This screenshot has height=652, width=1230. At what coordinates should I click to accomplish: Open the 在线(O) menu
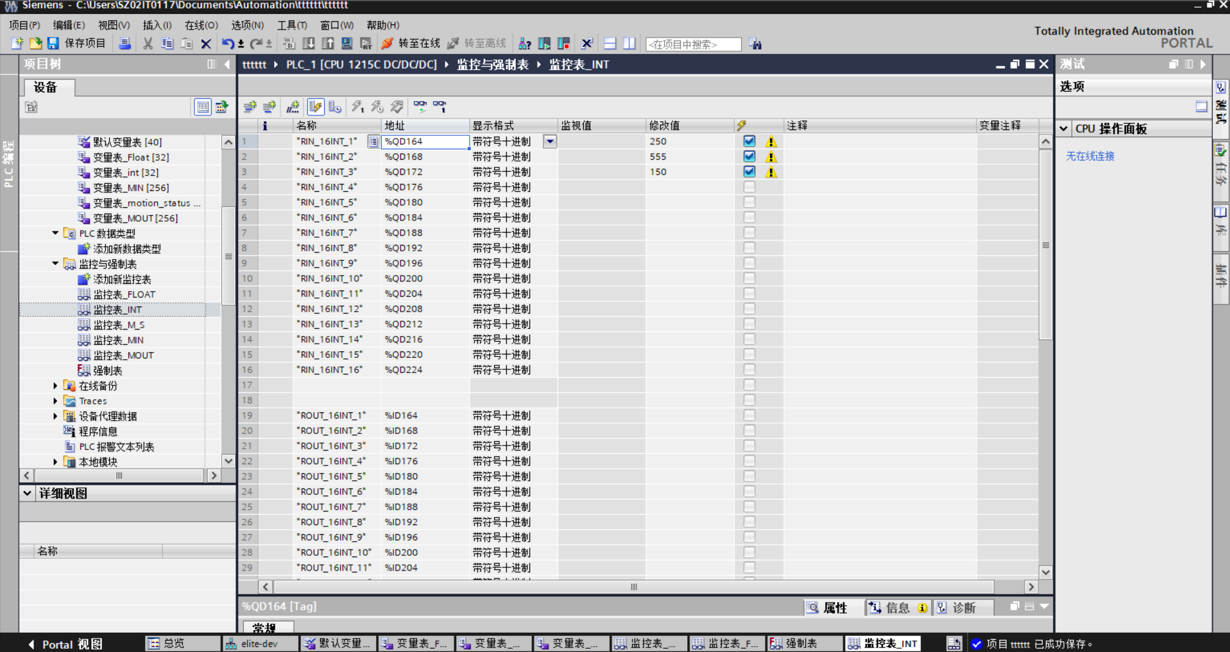coord(201,25)
